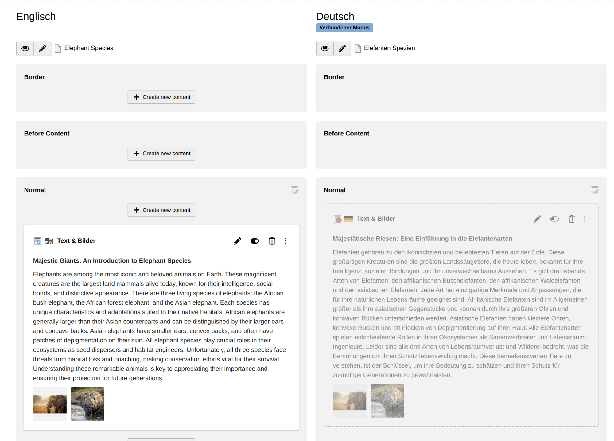Click heading Majestic Giants: An Introduction to Elephant Species

click(112, 261)
